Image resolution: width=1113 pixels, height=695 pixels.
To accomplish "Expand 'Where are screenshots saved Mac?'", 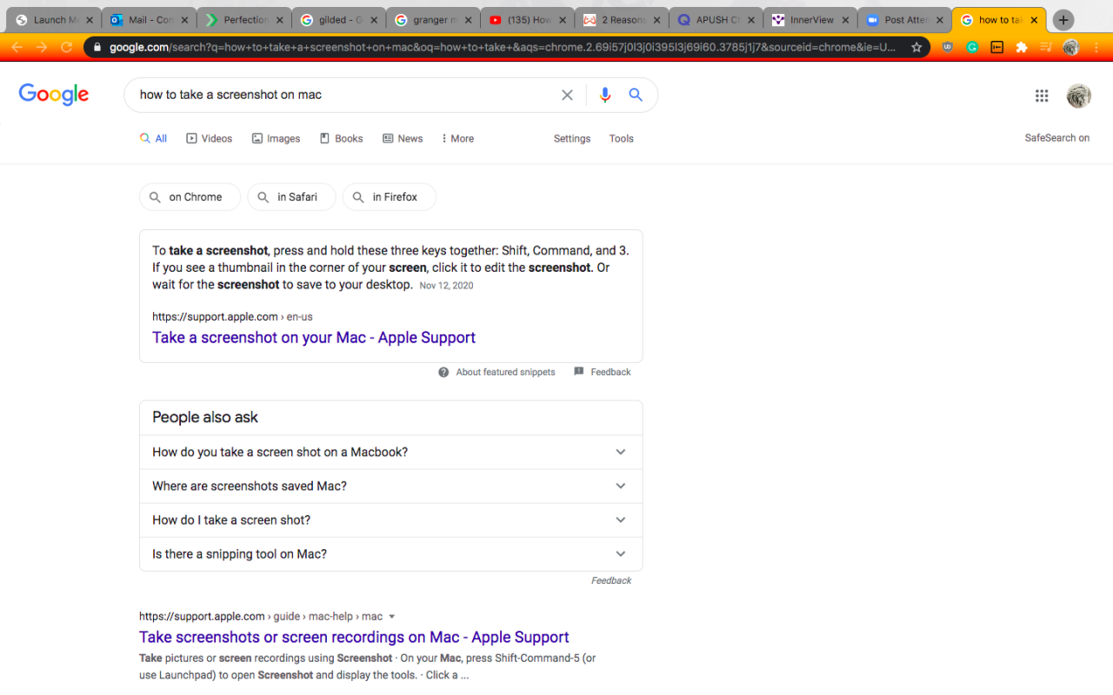I will 391,486.
